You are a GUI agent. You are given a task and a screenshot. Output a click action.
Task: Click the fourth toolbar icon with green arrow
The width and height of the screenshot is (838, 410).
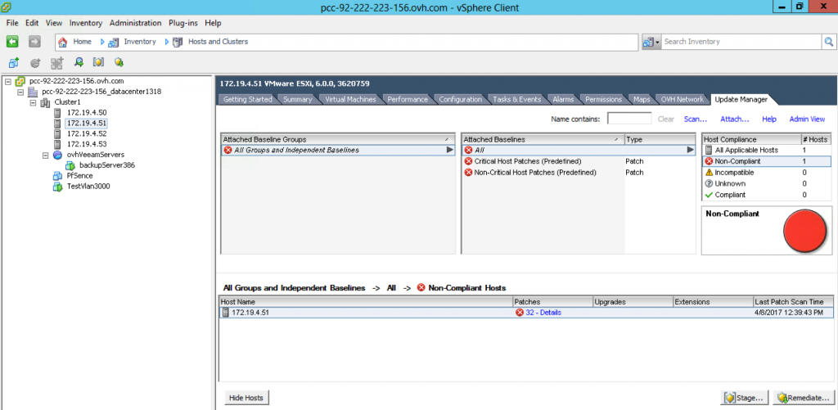coord(79,62)
